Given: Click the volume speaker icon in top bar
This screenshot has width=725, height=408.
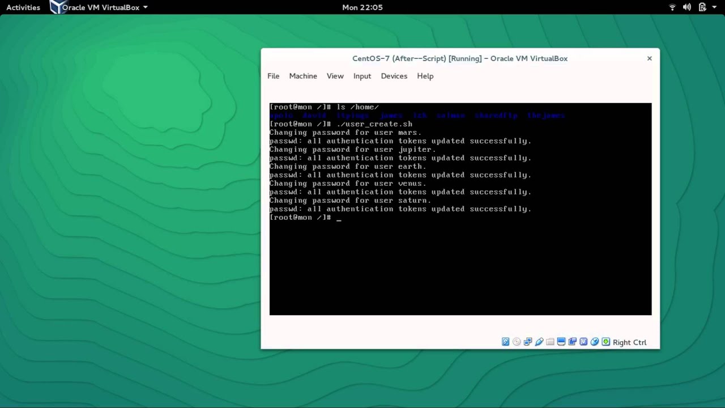Looking at the screenshot, I should (x=687, y=7).
